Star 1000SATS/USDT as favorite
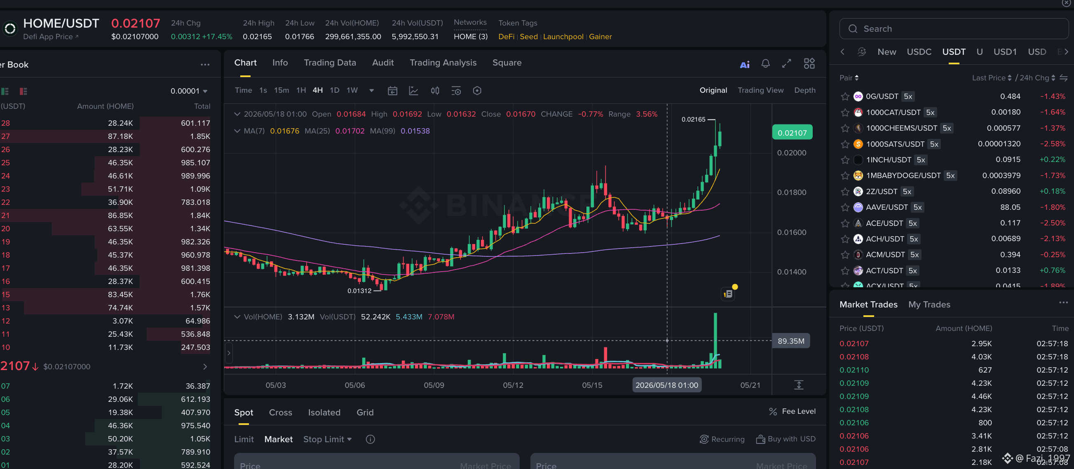 [845, 144]
